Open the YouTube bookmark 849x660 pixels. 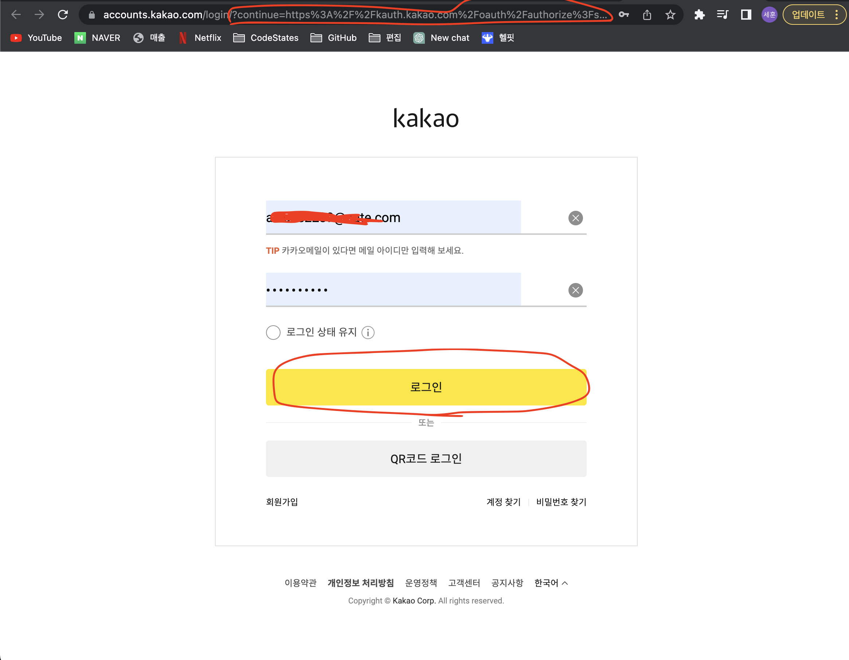coord(36,38)
